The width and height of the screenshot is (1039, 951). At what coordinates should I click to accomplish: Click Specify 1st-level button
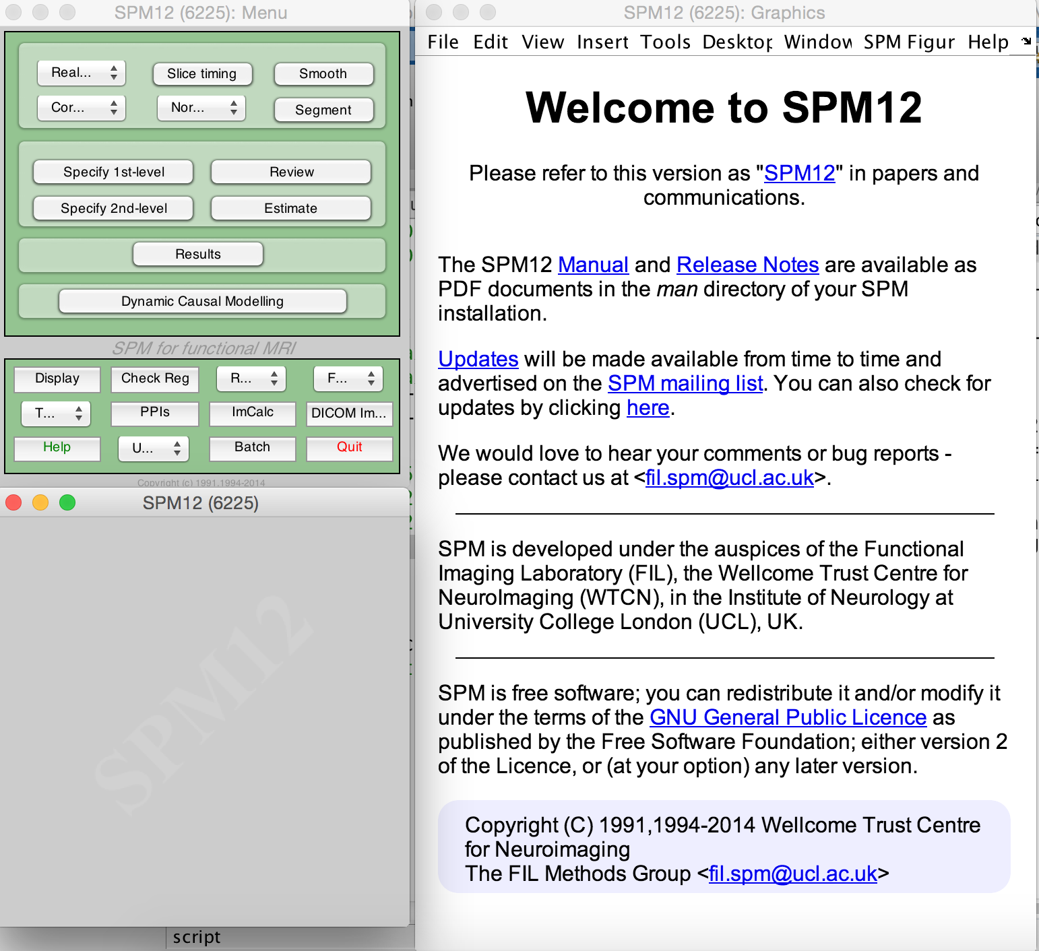(113, 172)
